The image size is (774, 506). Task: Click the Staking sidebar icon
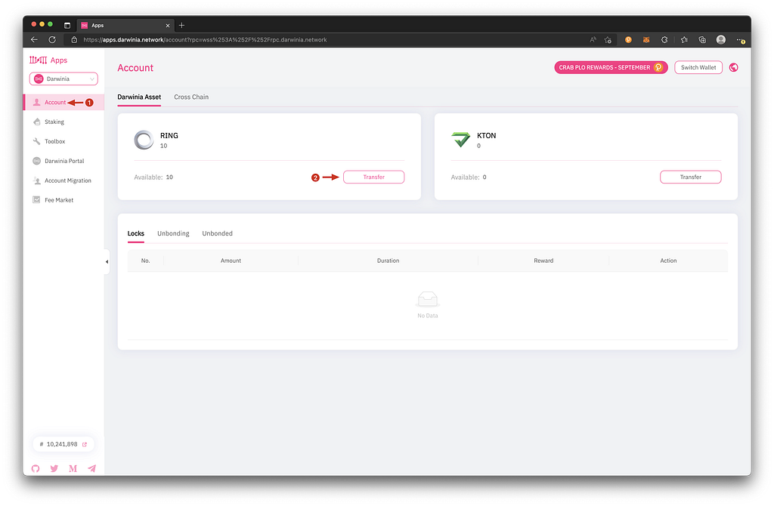(36, 122)
